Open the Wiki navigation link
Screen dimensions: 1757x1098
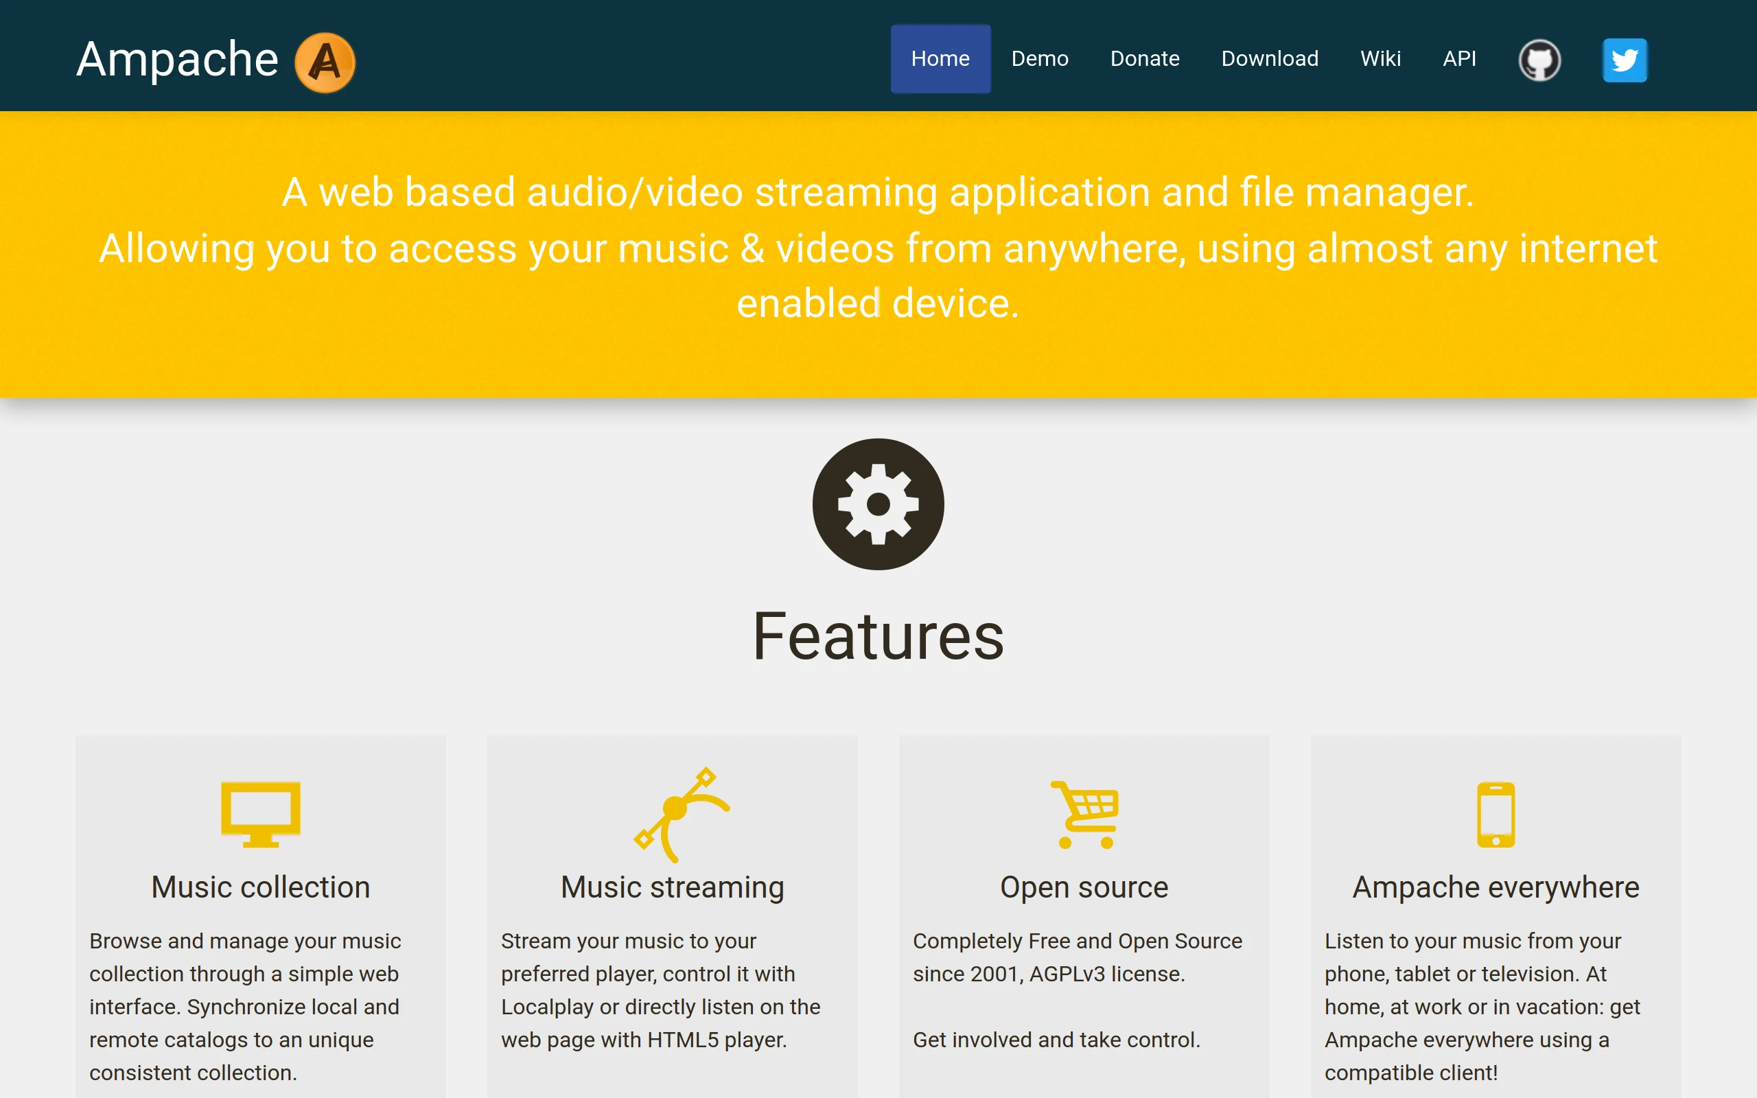[x=1380, y=59]
